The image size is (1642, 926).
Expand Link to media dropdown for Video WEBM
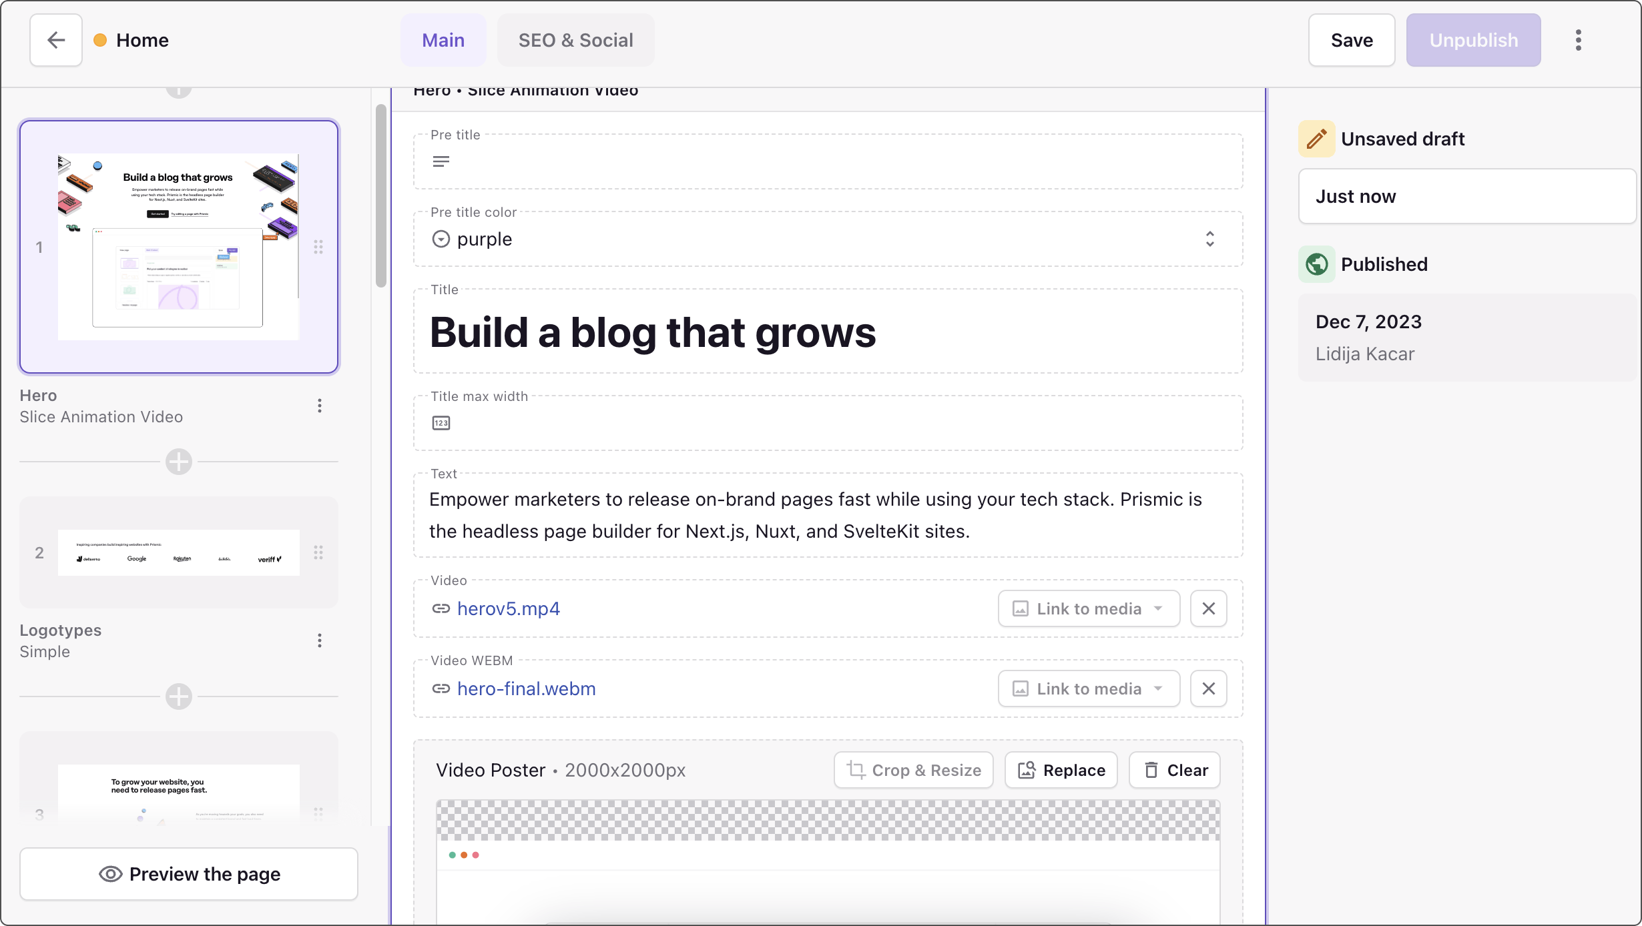click(x=1089, y=688)
